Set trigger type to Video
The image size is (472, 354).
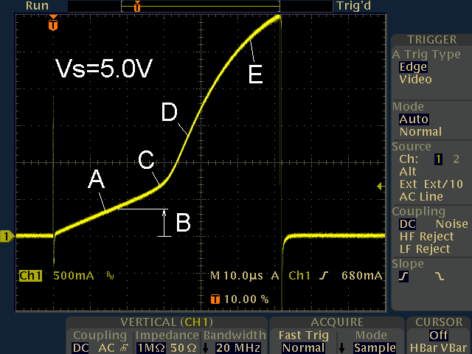coord(415,80)
